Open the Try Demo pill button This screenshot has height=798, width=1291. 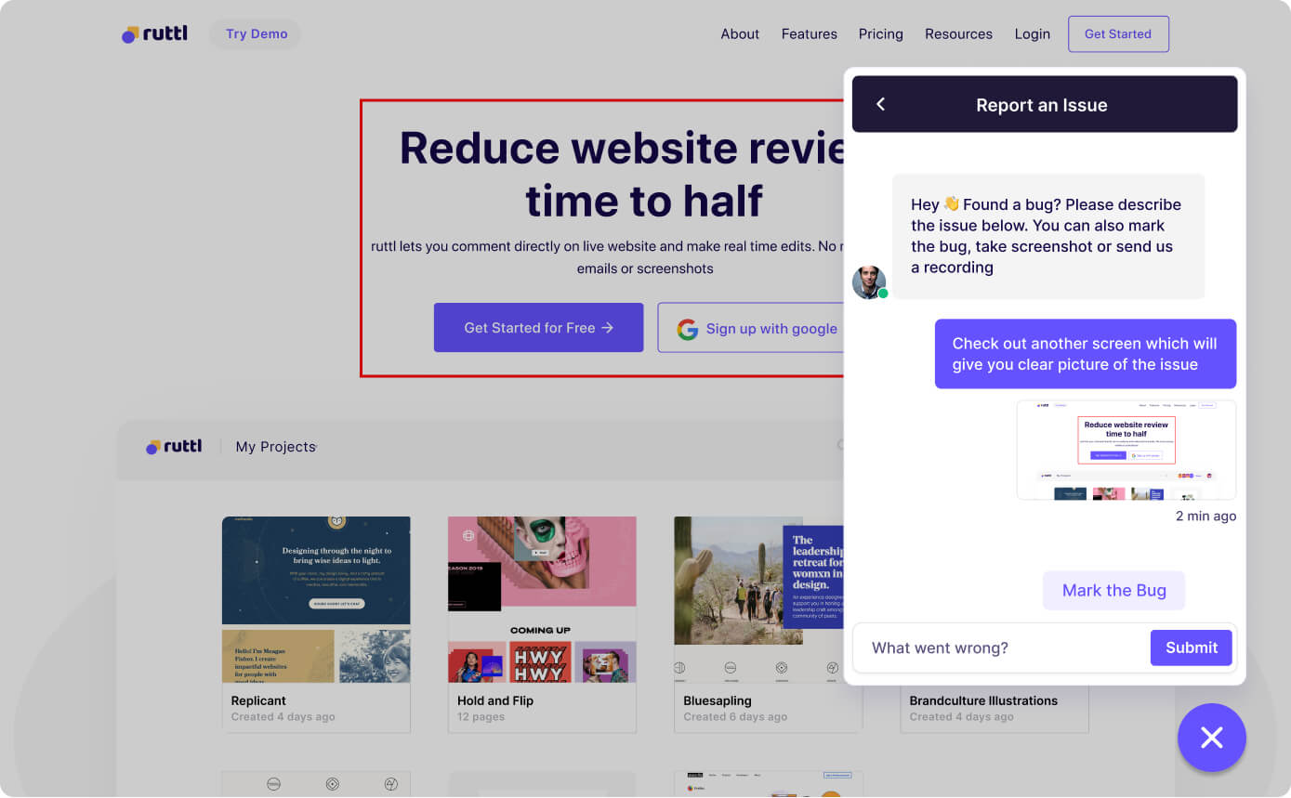[257, 33]
